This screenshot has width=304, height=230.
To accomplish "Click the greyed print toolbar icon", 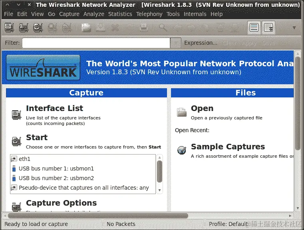I will tap(144, 28).
